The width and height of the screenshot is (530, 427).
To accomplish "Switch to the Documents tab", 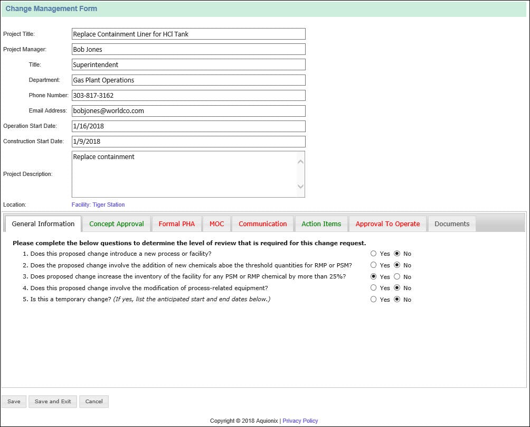I will (451, 224).
